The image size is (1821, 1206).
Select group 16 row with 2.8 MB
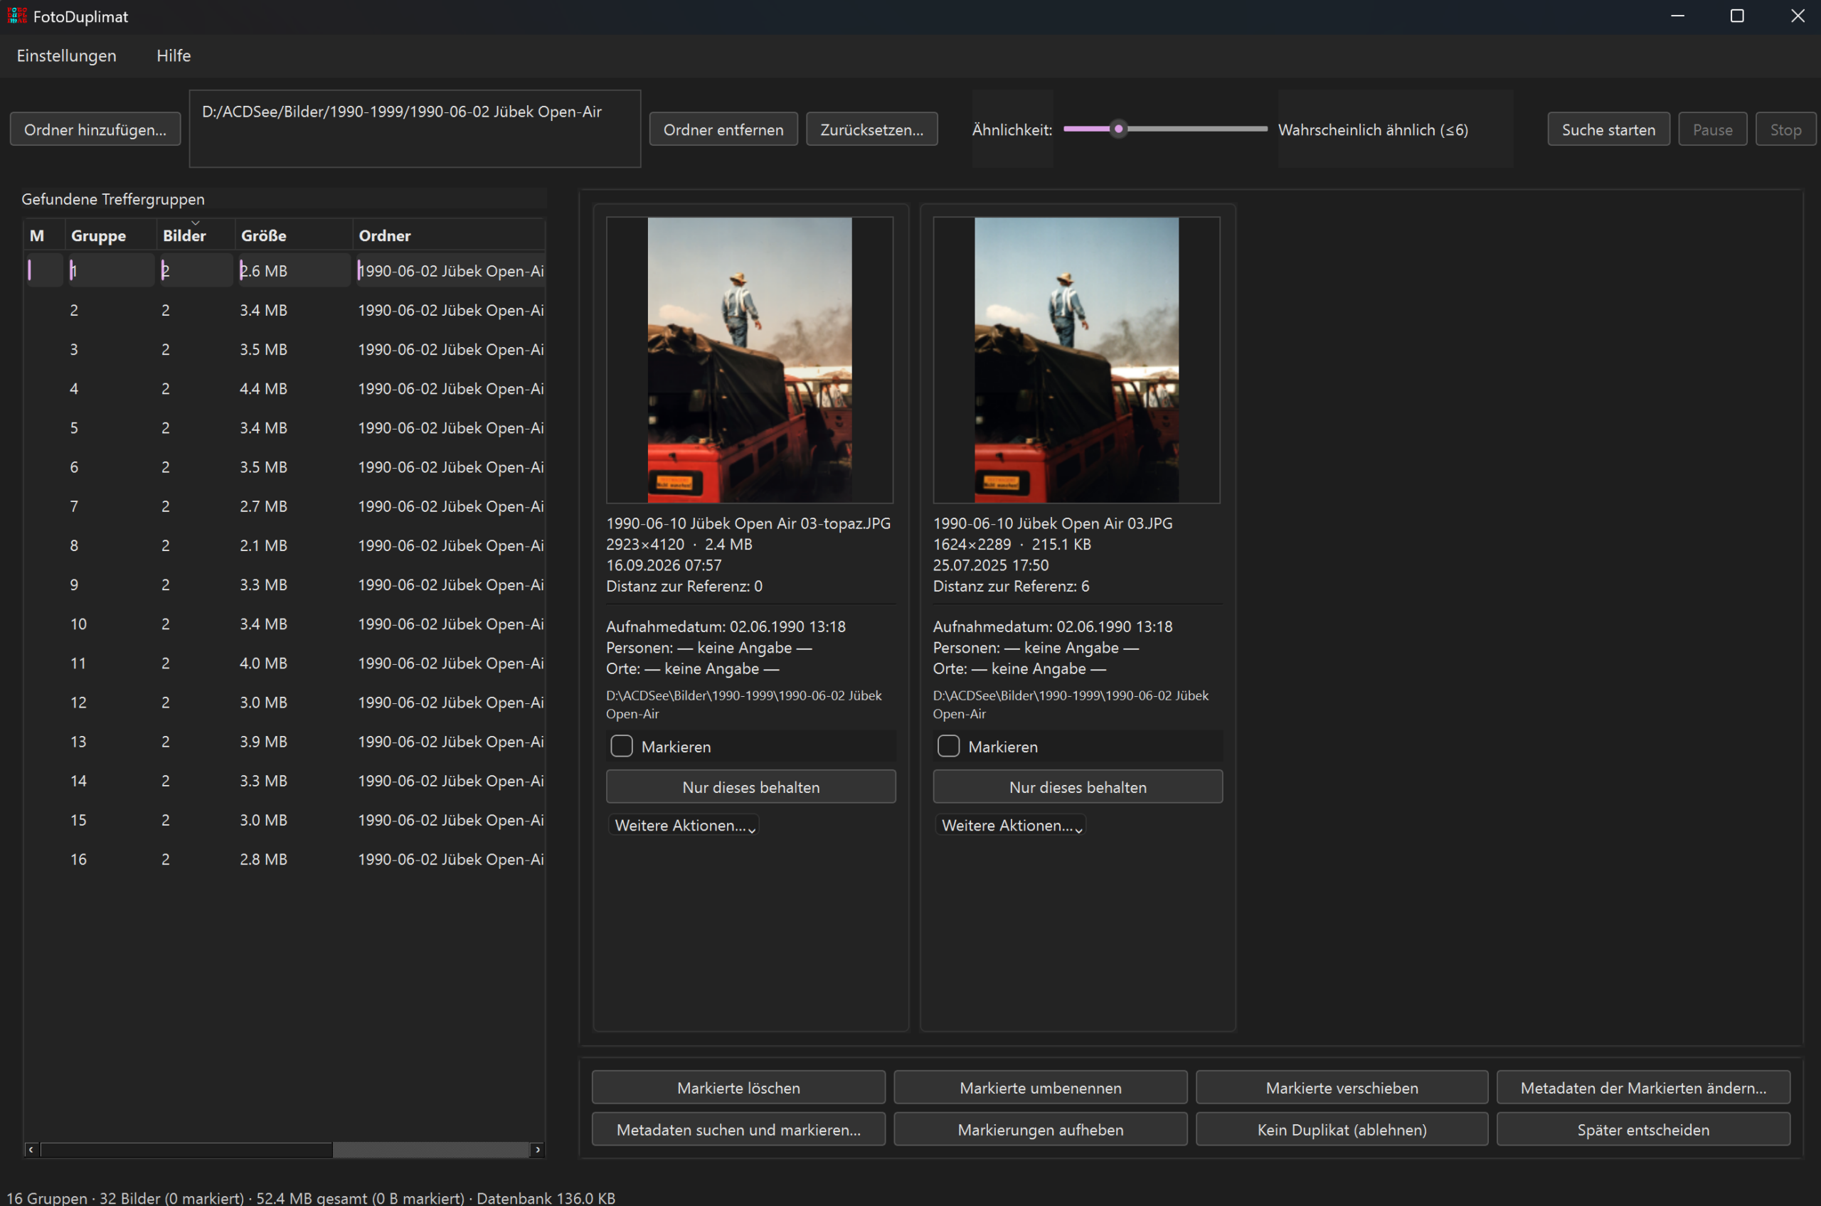click(285, 859)
